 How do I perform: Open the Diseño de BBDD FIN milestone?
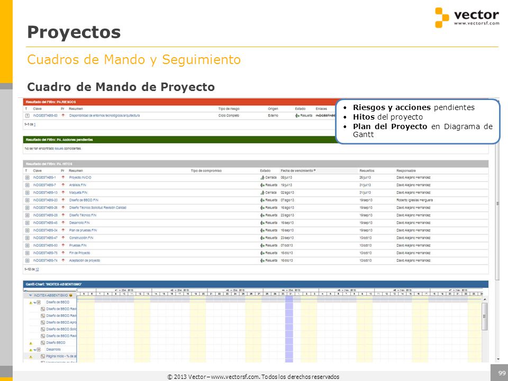(84, 200)
